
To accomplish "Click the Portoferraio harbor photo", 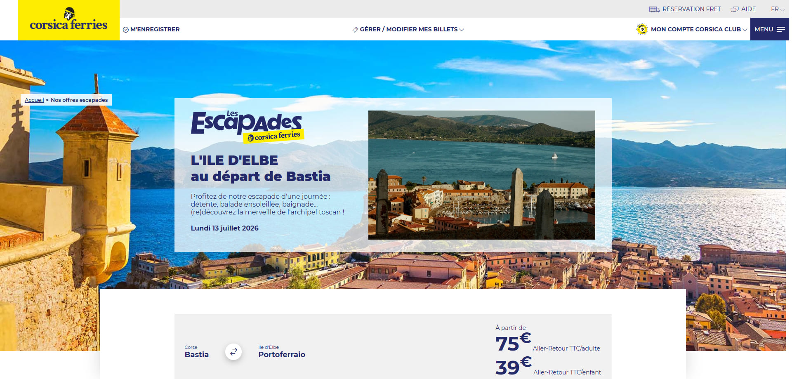I will click(x=481, y=175).
